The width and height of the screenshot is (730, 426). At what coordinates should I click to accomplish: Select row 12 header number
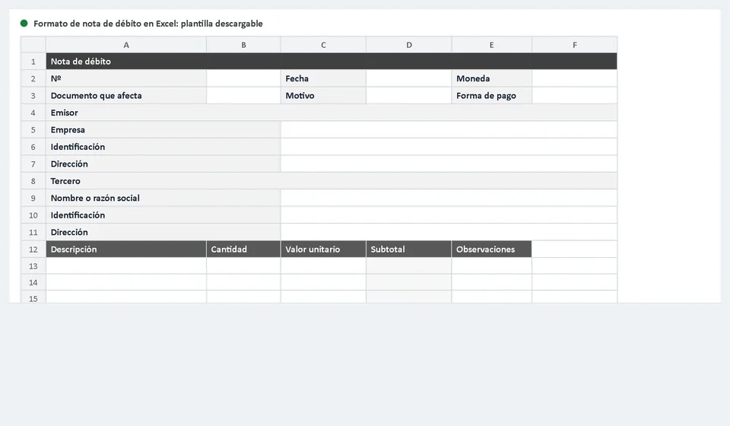pos(33,249)
